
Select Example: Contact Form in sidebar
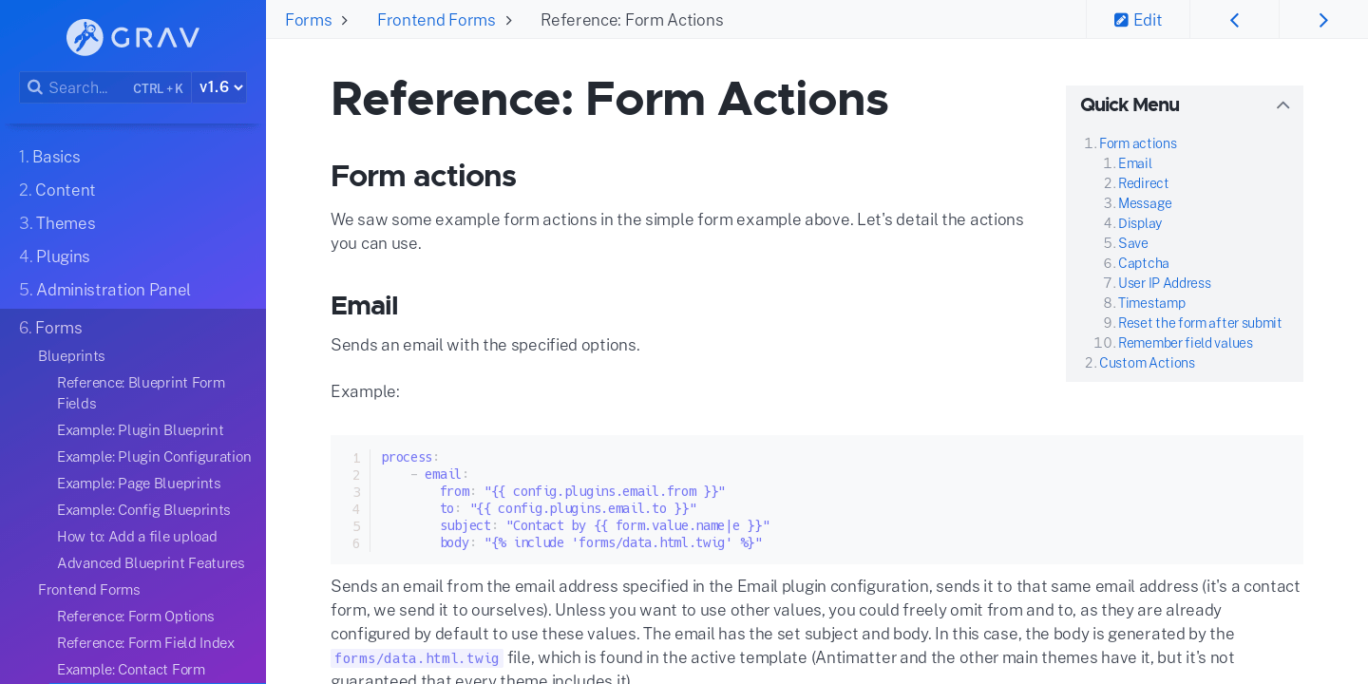[x=130, y=669]
